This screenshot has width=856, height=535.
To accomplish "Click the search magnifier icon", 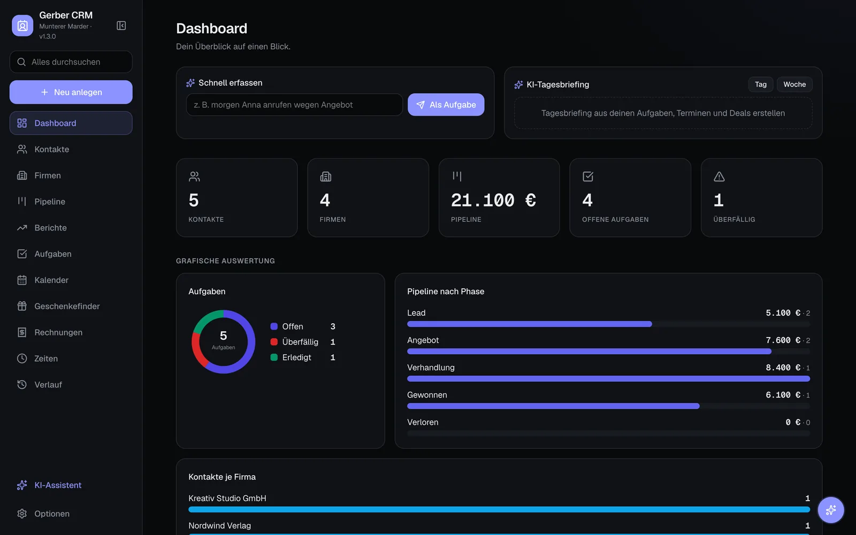I will coord(21,62).
